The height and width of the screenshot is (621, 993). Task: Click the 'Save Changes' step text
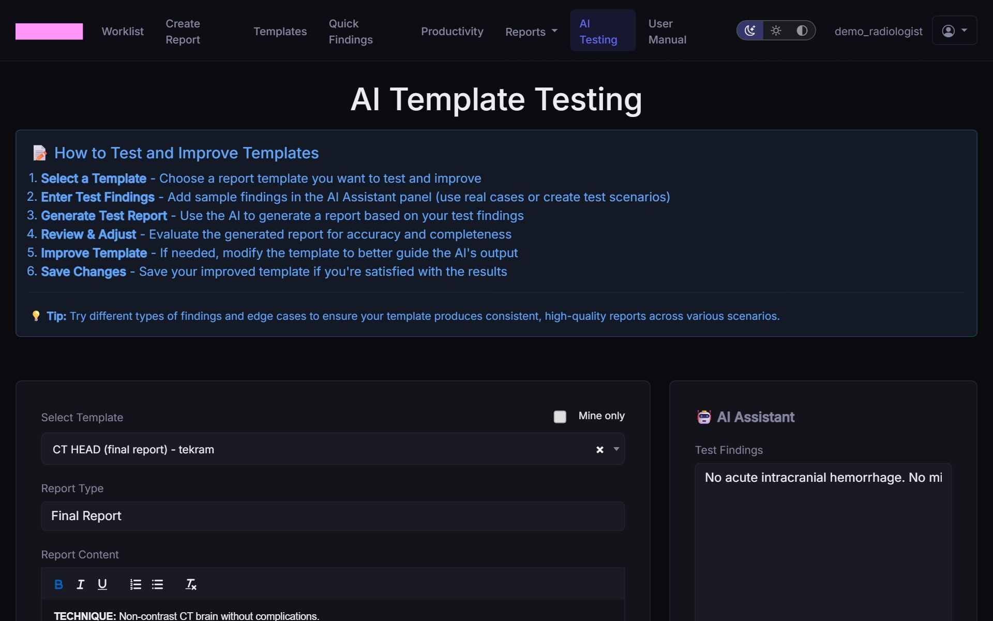tap(83, 271)
